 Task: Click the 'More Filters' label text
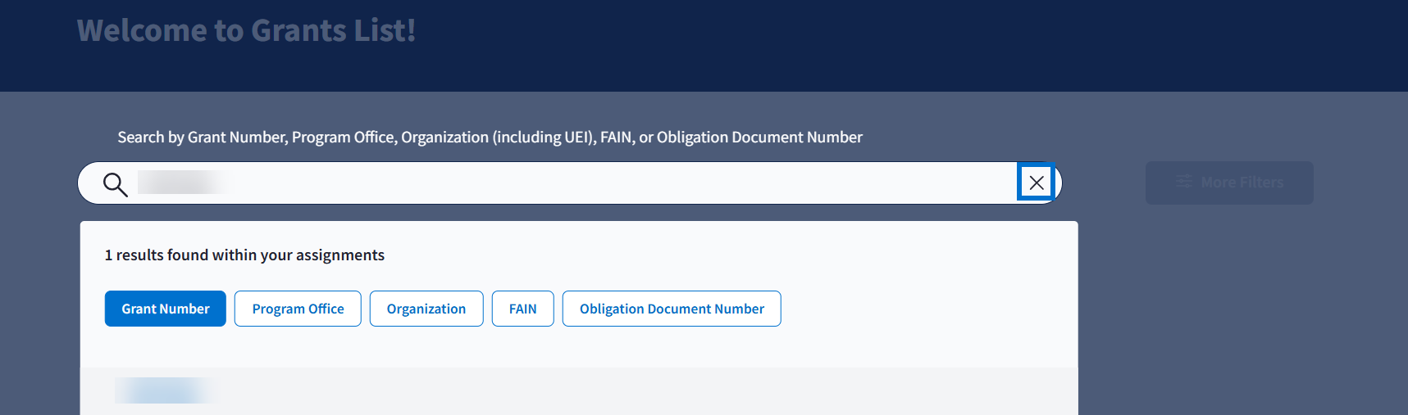(x=1242, y=183)
